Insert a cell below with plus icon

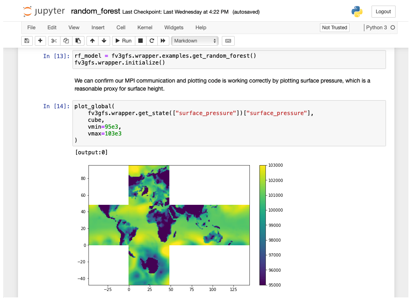[40, 40]
